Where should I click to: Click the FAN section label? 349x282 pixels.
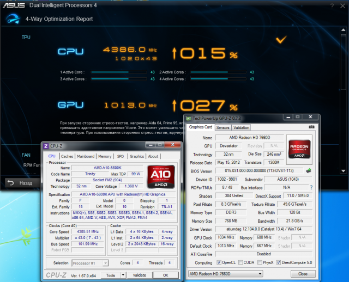pyautogui.click(x=26, y=155)
